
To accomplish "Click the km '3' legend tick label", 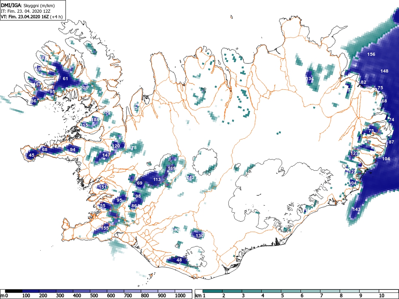I will (x=243, y=296).
